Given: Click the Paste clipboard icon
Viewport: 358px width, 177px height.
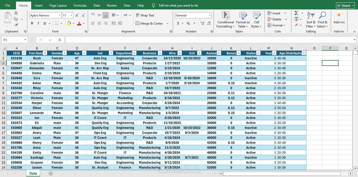Looking at the screenshot, I should coord(8,16).
